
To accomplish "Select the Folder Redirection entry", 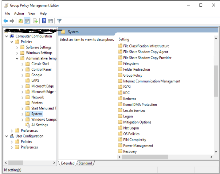I will pos(137,69).
